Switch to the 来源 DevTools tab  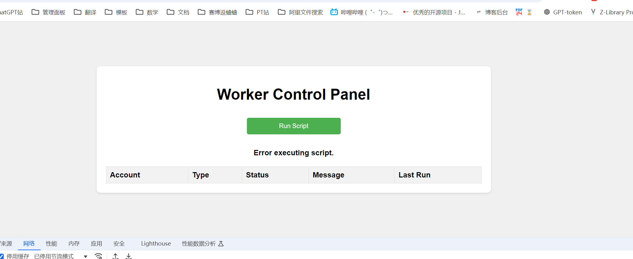coord(6,244)
